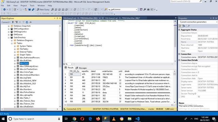Open a new MDX query
The height and width of the screenshot is (122, 218).
[56, 9]
